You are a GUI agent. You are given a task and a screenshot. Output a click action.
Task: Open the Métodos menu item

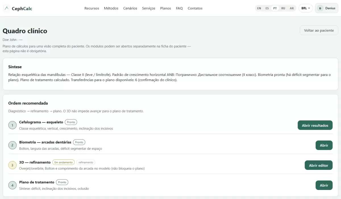point(111,8)
